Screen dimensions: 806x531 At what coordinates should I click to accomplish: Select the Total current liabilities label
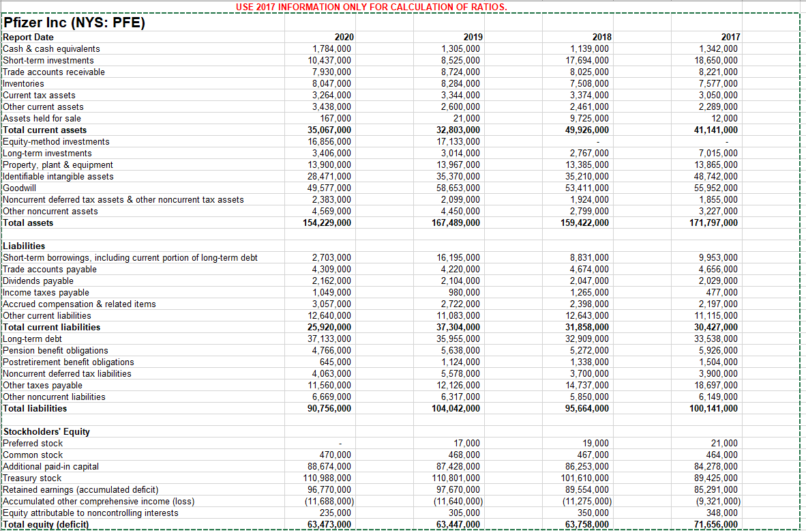click(x=51, y=327)
